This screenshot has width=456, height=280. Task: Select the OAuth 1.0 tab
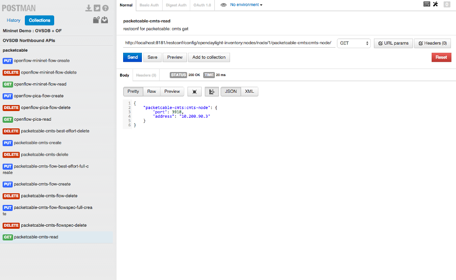(x=202, y=5)
